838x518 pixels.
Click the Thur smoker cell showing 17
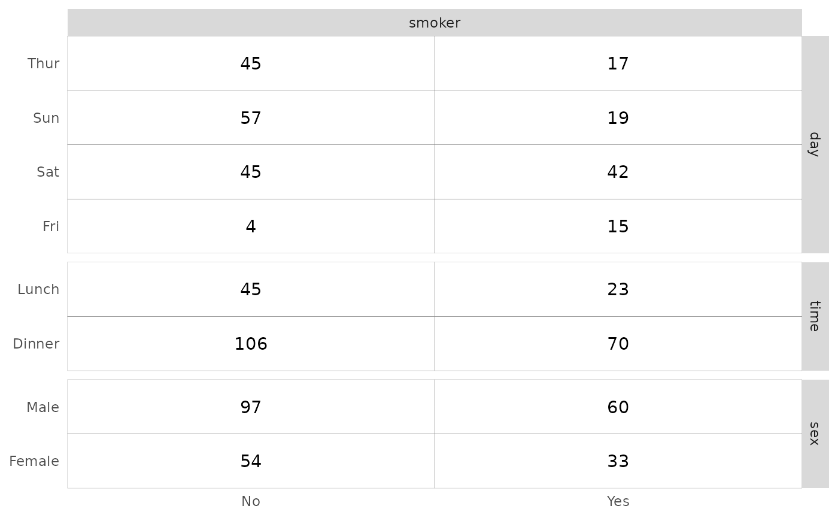pos(618,63)
